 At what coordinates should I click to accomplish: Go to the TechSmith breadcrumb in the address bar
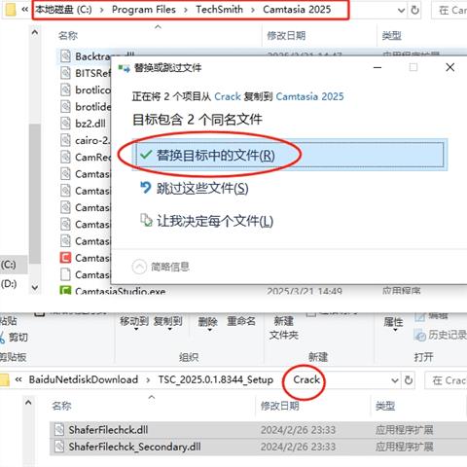click(219, 10)
